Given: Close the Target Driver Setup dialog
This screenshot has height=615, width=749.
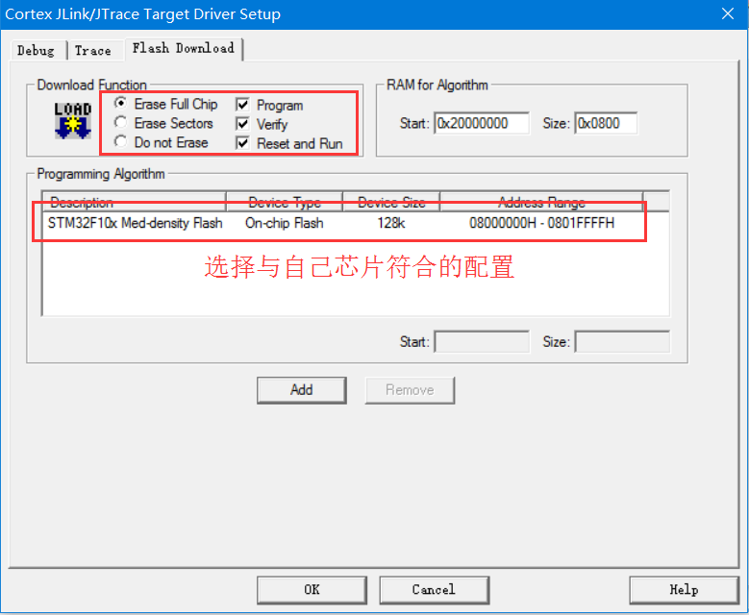Looking at the screenshot, I should [x=728, y=13].
